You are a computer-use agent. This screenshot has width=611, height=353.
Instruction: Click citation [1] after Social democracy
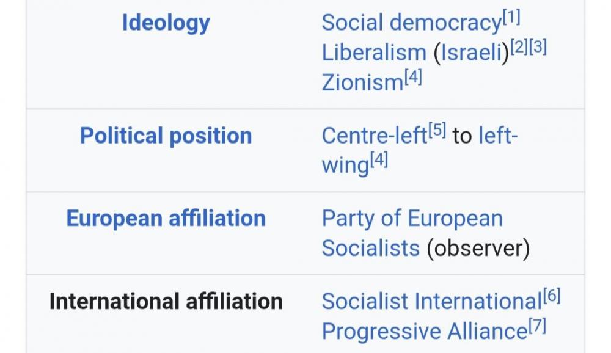click(511, 18)
